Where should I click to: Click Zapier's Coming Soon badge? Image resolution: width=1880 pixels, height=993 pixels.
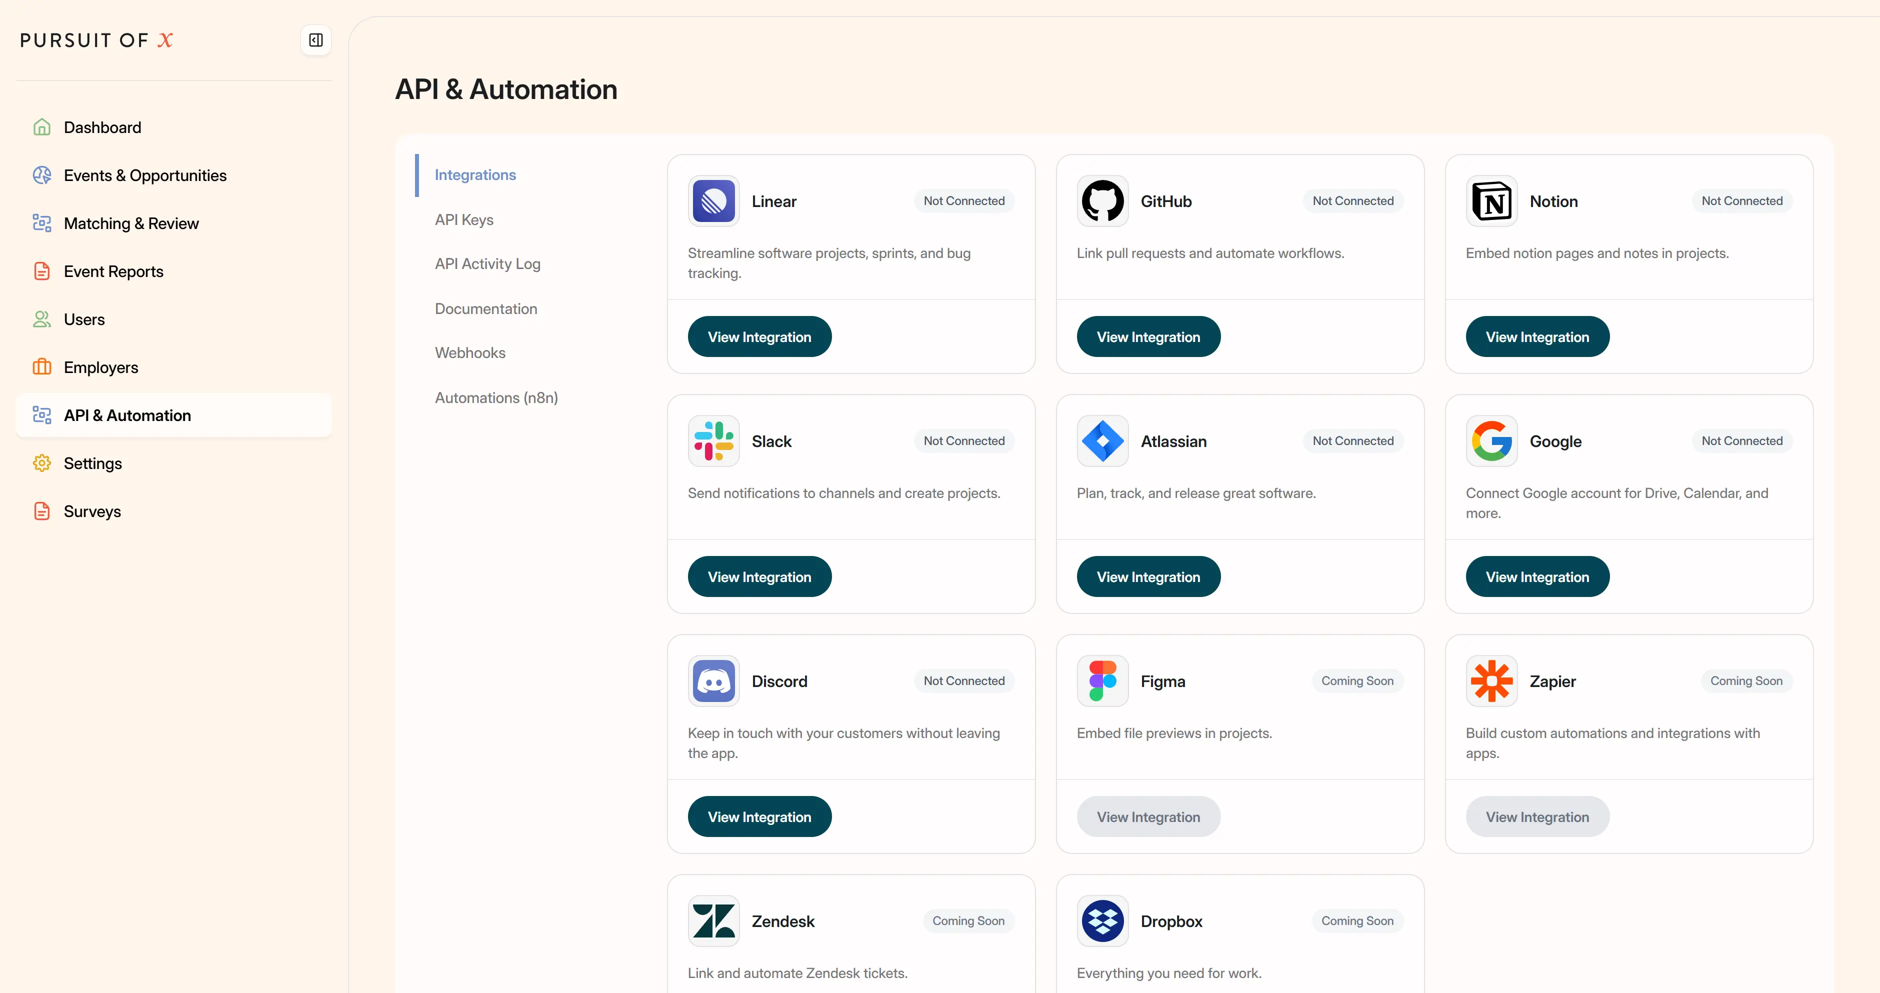(x=1746, y=680)
